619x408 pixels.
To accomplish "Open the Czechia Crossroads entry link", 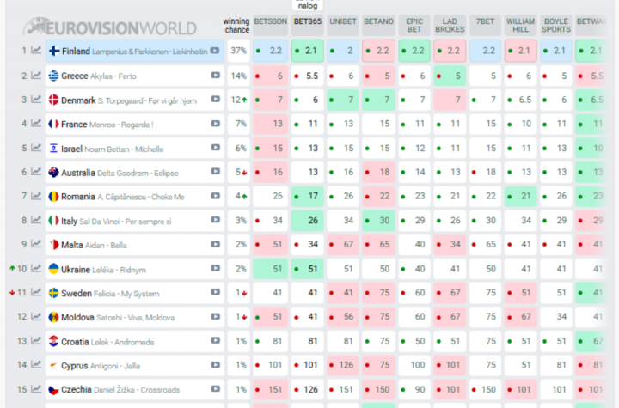I will (135, 389).
